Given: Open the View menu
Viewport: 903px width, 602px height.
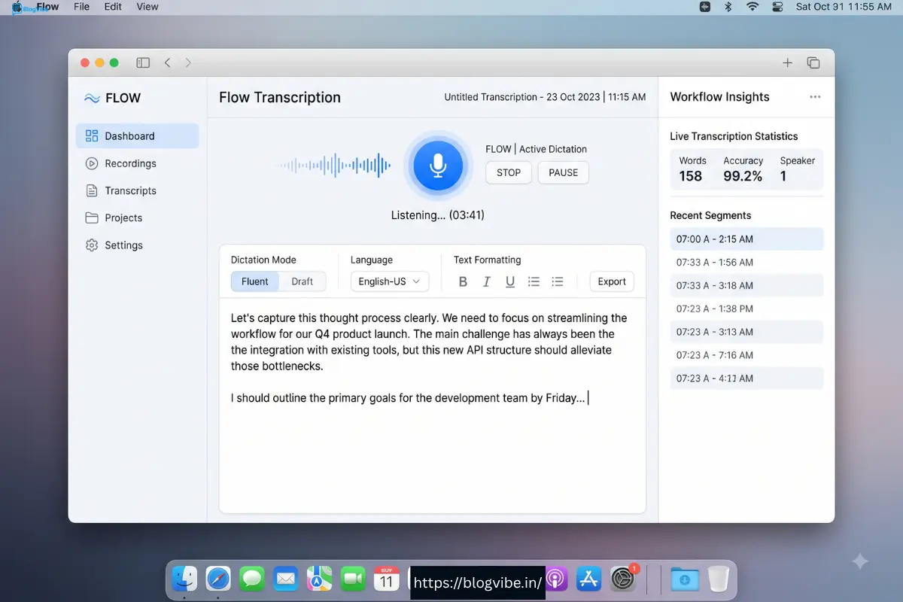Looking at the screenshot, I should [147, 7].
